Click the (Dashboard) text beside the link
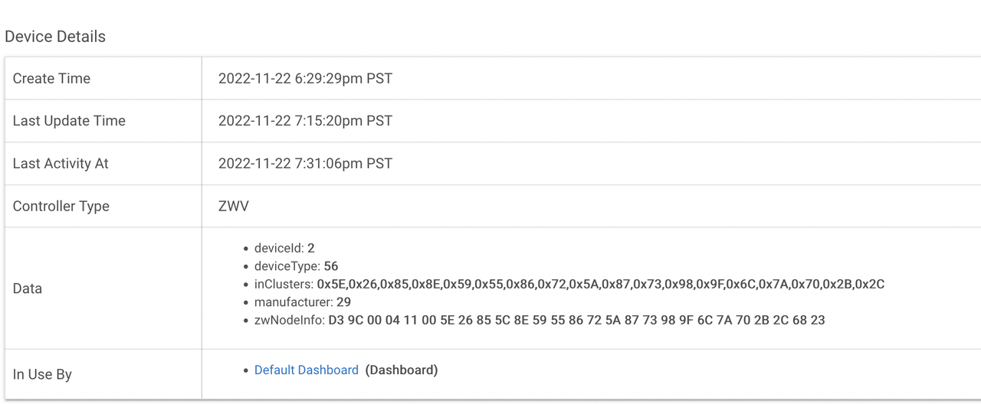 tap(402, 370)
